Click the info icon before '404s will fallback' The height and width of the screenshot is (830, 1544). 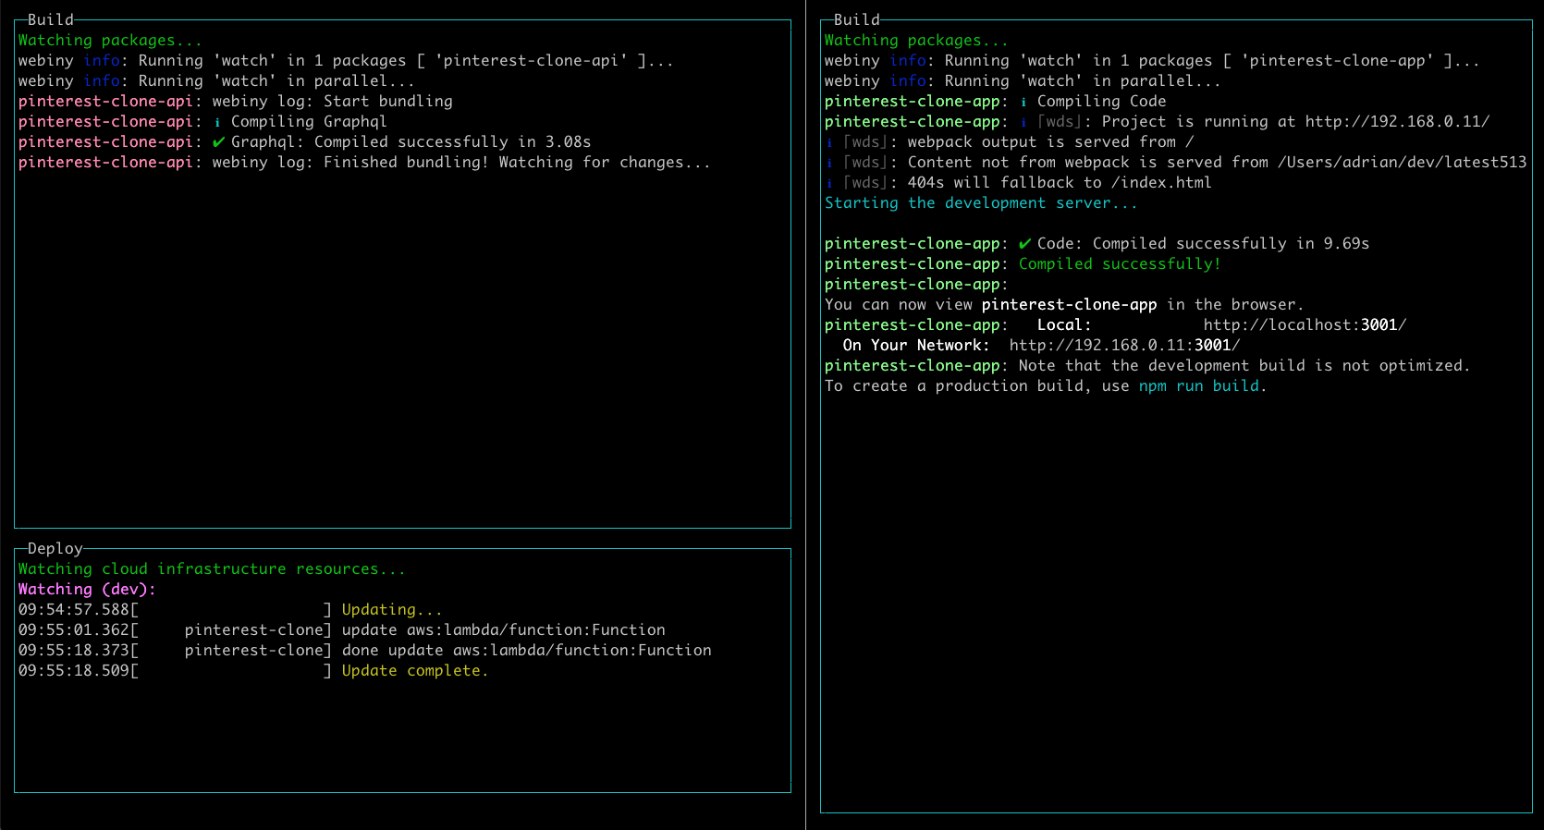[829, 183]
